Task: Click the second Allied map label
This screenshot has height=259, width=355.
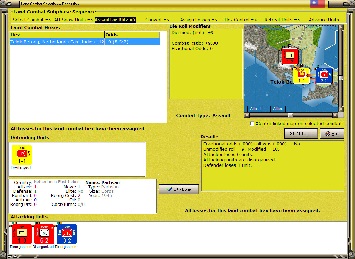Action: pos(278,109)
